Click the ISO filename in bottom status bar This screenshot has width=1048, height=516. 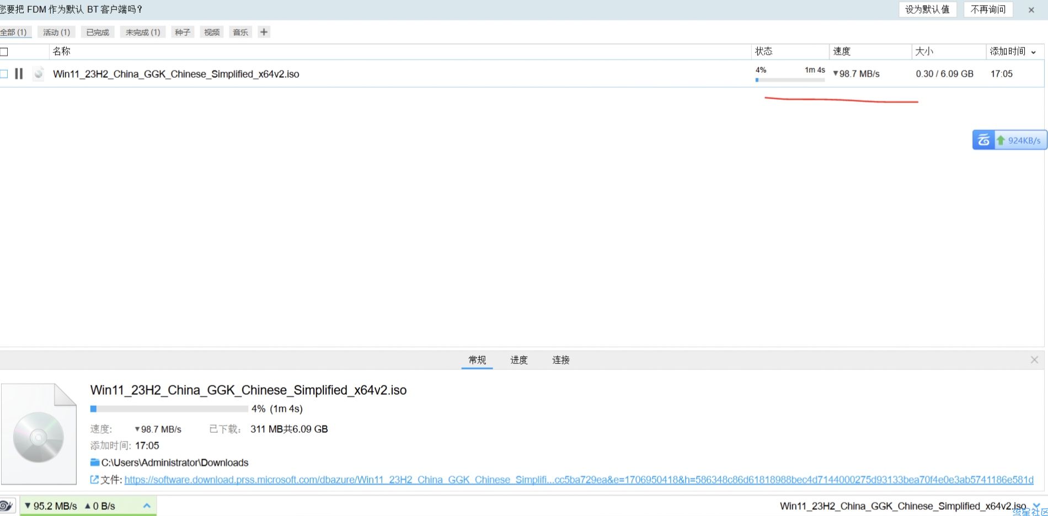click(x=903, y=506)
